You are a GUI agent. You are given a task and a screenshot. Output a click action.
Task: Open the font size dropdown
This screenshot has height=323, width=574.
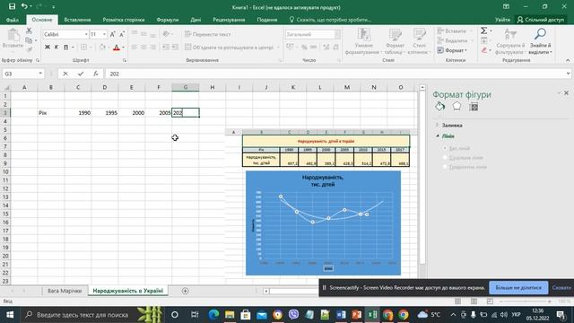tap(104, 34)
